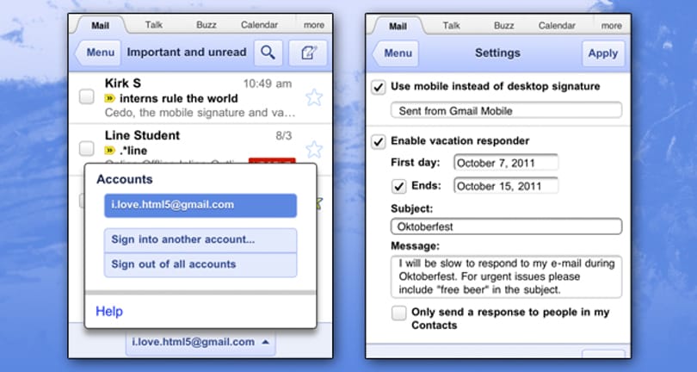Edit Ends date October 15, 2011

[506, 186]
